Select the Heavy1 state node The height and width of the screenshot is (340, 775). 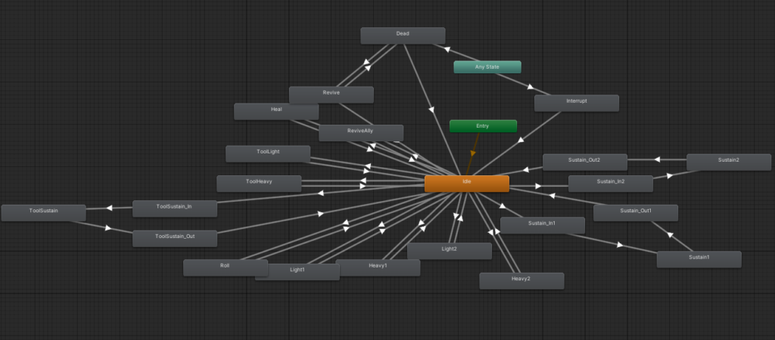[x=378, y=267]
